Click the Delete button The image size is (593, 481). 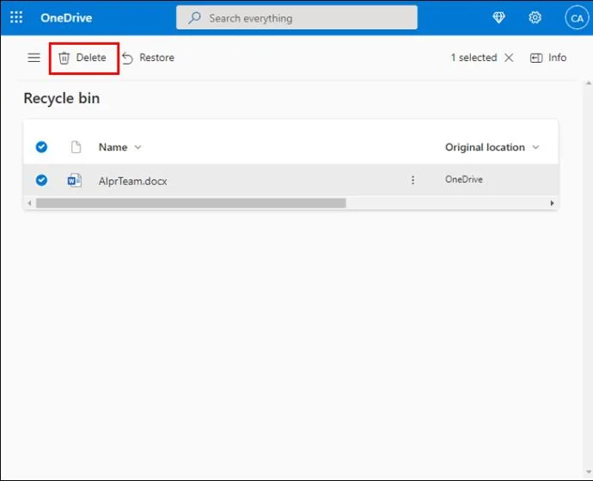click(83, 58)
